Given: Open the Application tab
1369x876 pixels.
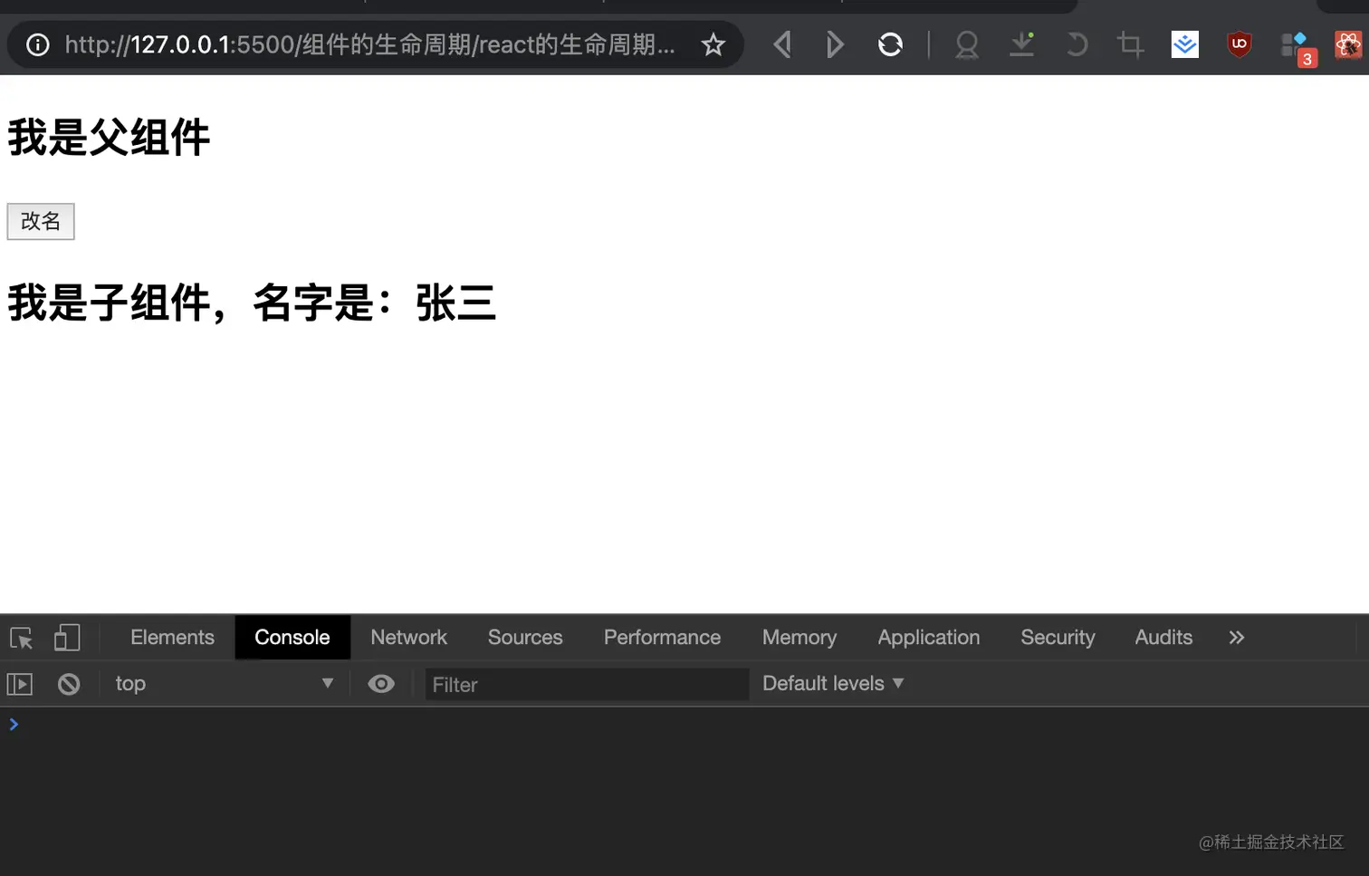Looking at the screenshot, I should [929, 638].
